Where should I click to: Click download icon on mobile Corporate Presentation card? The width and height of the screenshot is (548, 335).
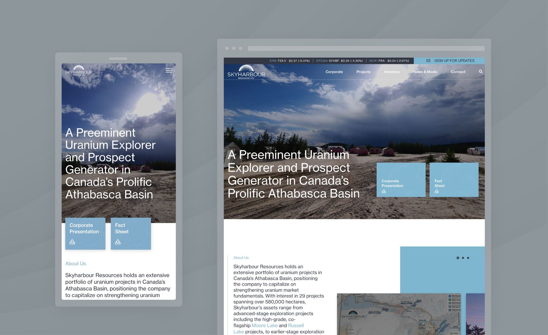[x=72, y=242]
